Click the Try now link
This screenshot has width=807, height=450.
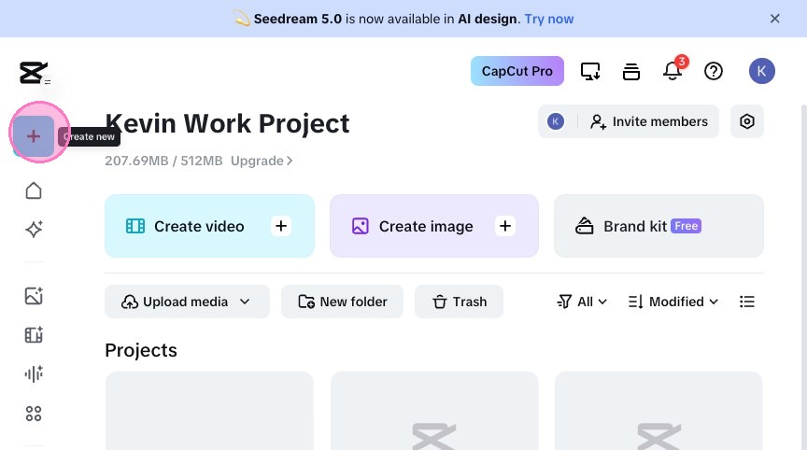tap(549, 19)
